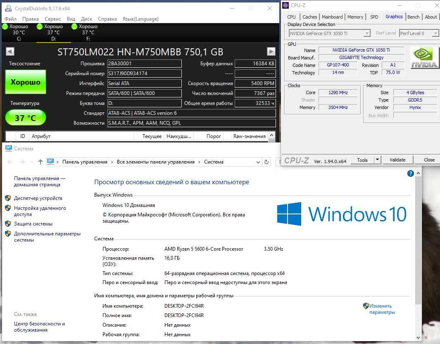Click the System window scroll down arrow

tap(418, 338)
